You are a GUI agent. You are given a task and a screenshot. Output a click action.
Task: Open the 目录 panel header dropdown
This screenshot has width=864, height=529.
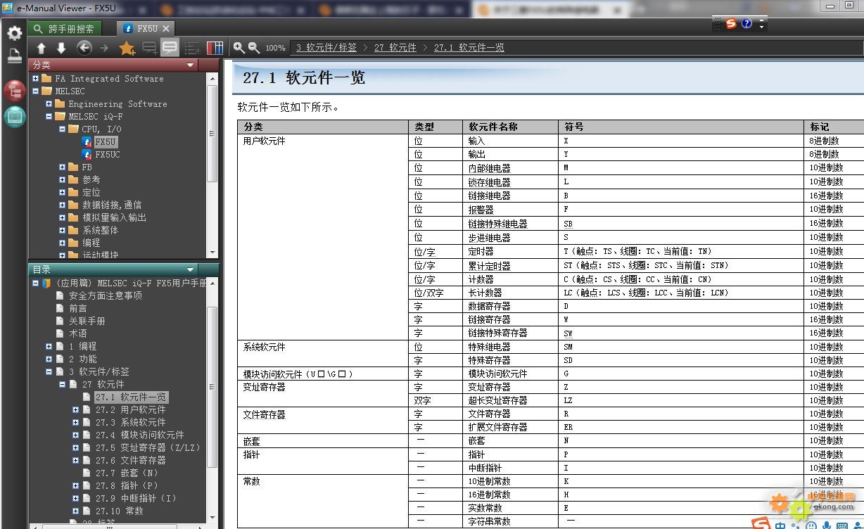190,269
